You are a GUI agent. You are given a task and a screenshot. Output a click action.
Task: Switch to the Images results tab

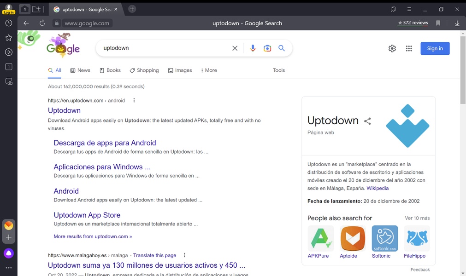click(180, 70)
